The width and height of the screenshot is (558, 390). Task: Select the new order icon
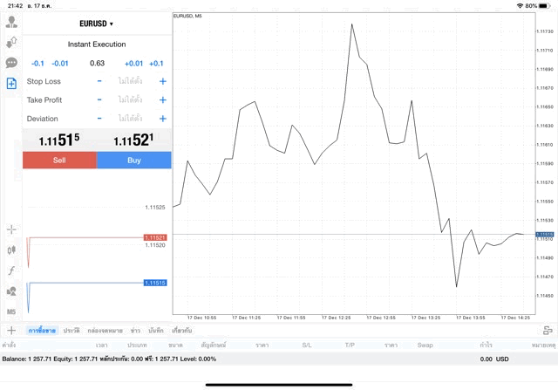(11, 84)
